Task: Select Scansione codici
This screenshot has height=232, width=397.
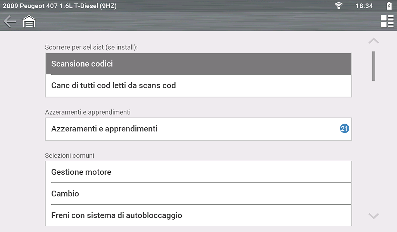Action: [x=198, y=64]
